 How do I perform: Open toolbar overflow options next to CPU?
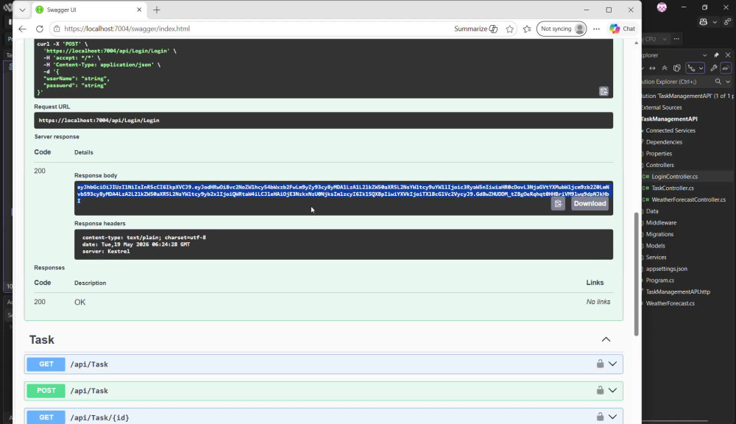click(676, 39)
